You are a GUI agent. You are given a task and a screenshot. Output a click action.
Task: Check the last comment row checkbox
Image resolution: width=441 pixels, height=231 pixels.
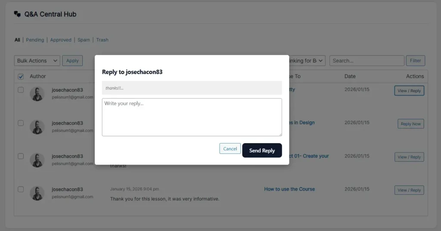pos(21,189)
